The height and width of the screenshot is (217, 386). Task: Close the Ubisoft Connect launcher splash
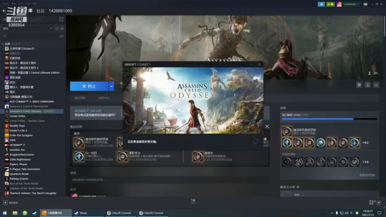(259, 65)
